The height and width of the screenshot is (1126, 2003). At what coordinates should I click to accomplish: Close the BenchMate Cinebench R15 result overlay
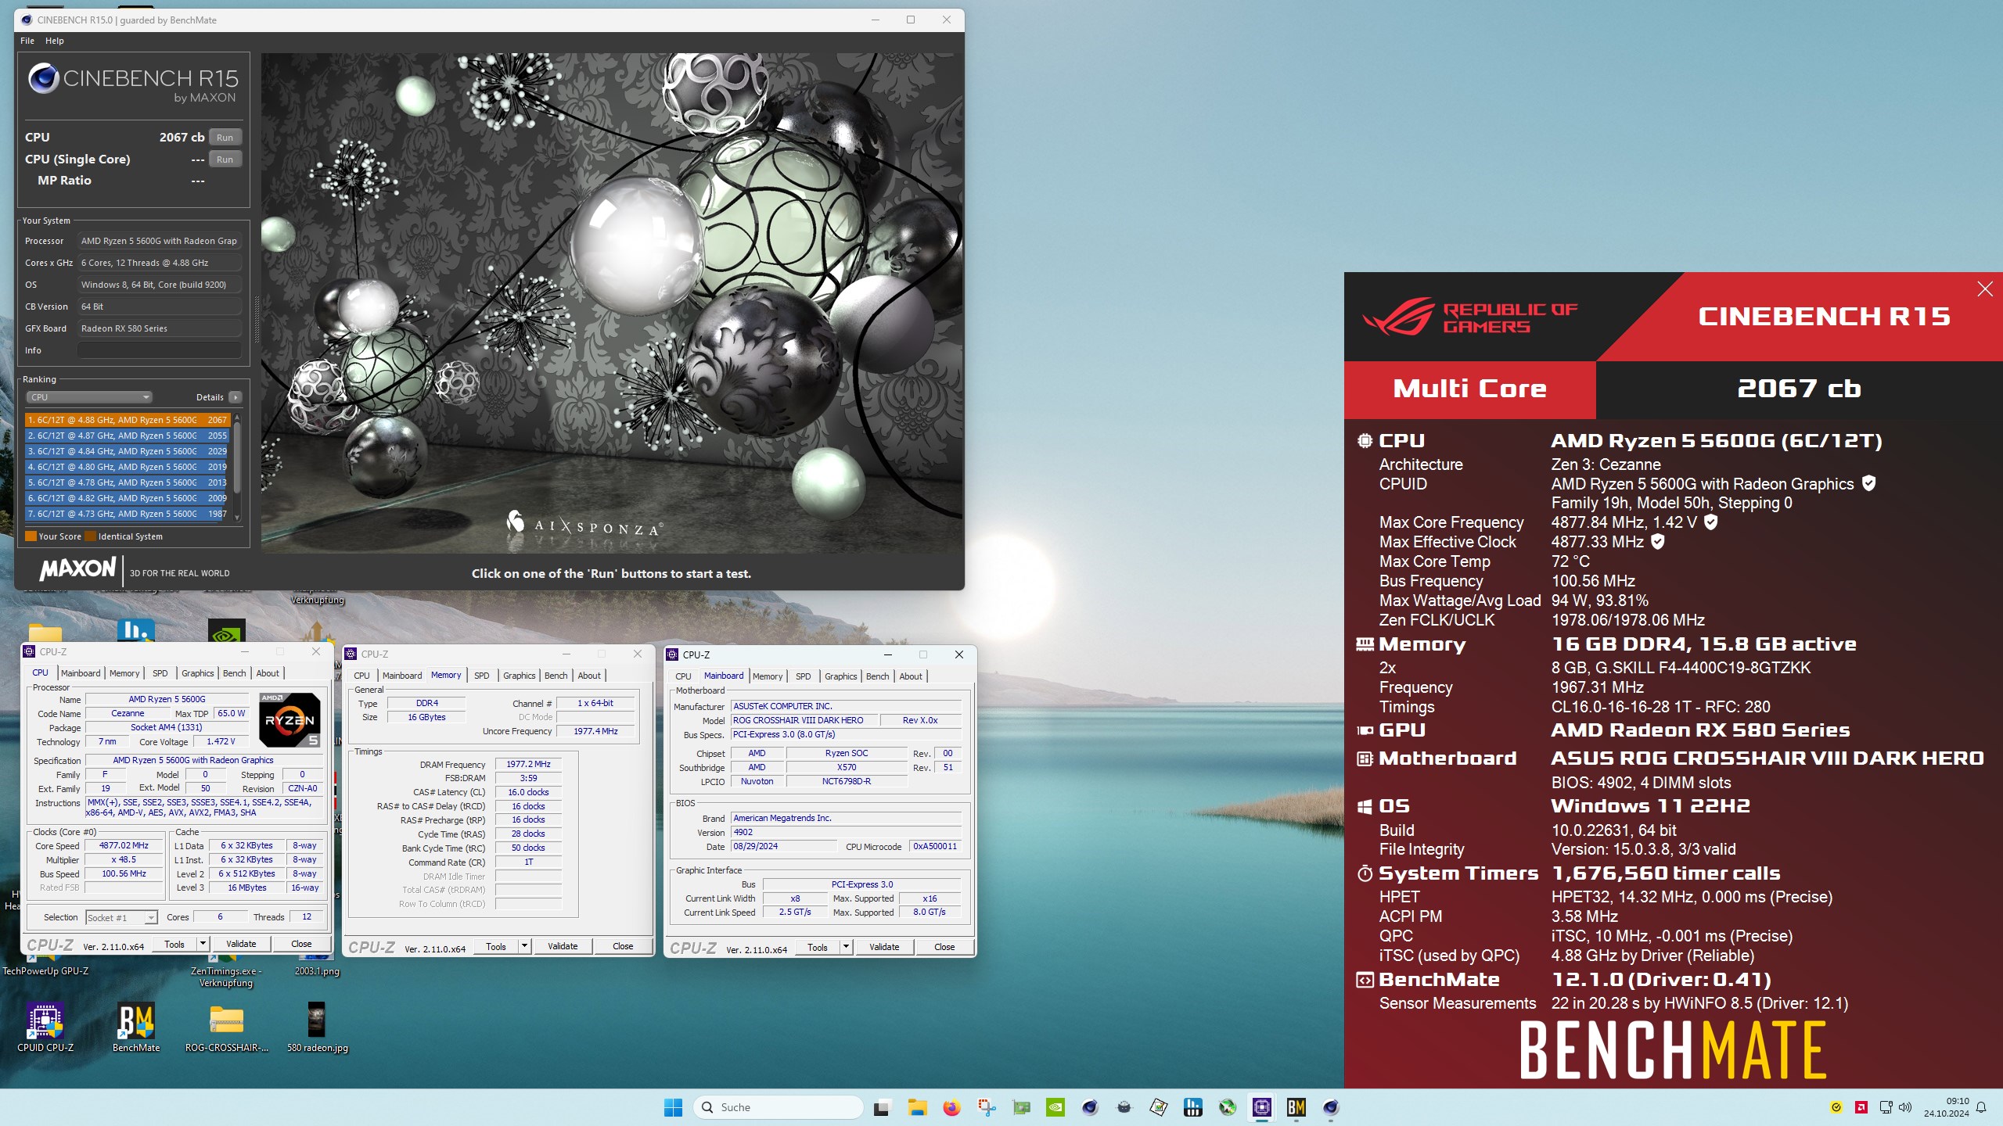tap(1985, 289)
